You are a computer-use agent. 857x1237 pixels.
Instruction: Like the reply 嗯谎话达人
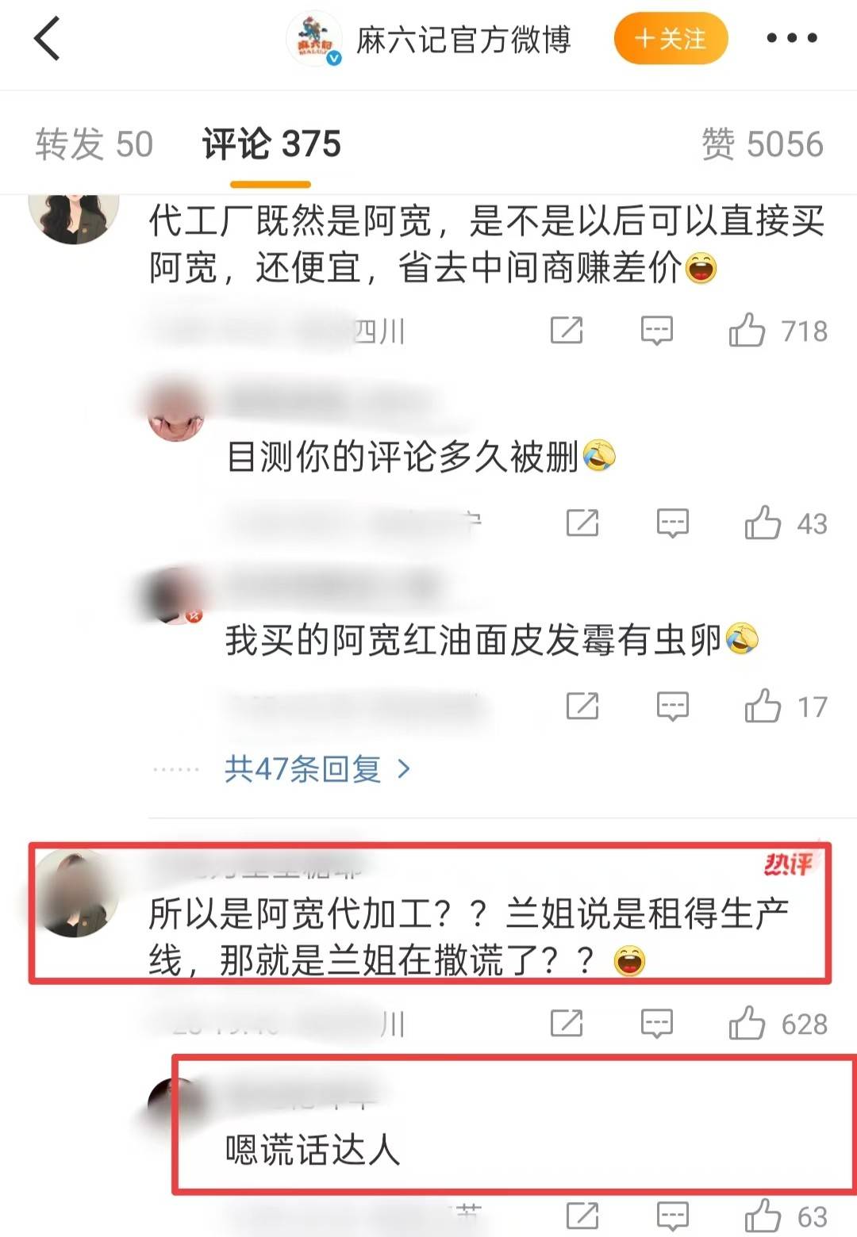(x=786, y=1216)
